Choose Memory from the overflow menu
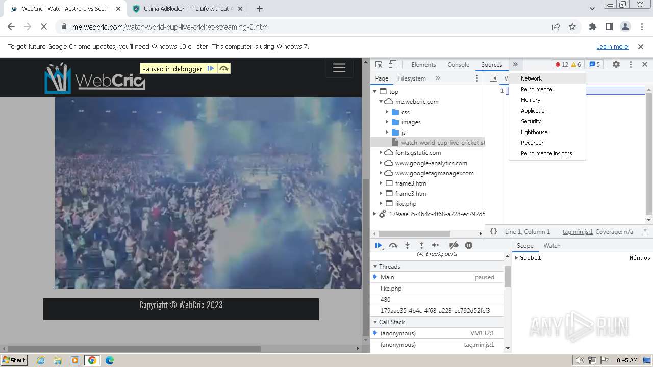This screenshot has height=367, width=653. tap(547, 100)
